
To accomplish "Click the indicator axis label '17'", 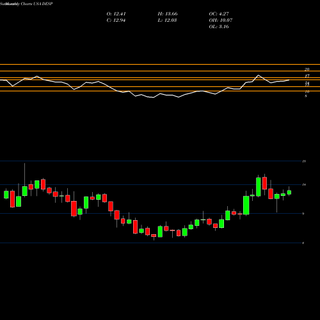I will pos(307,76).
